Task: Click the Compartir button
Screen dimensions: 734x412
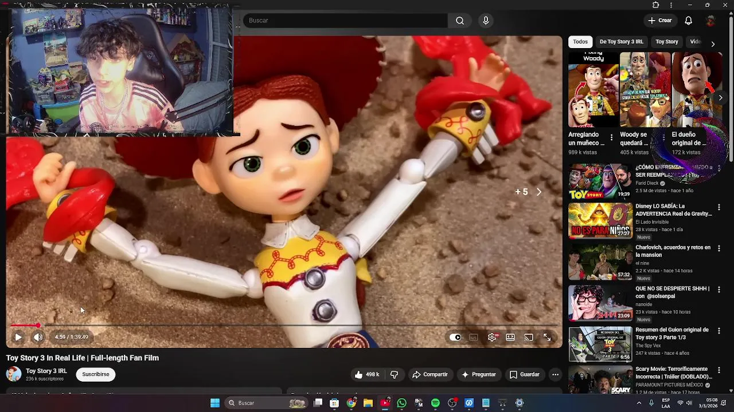Action: pos(430,374)
